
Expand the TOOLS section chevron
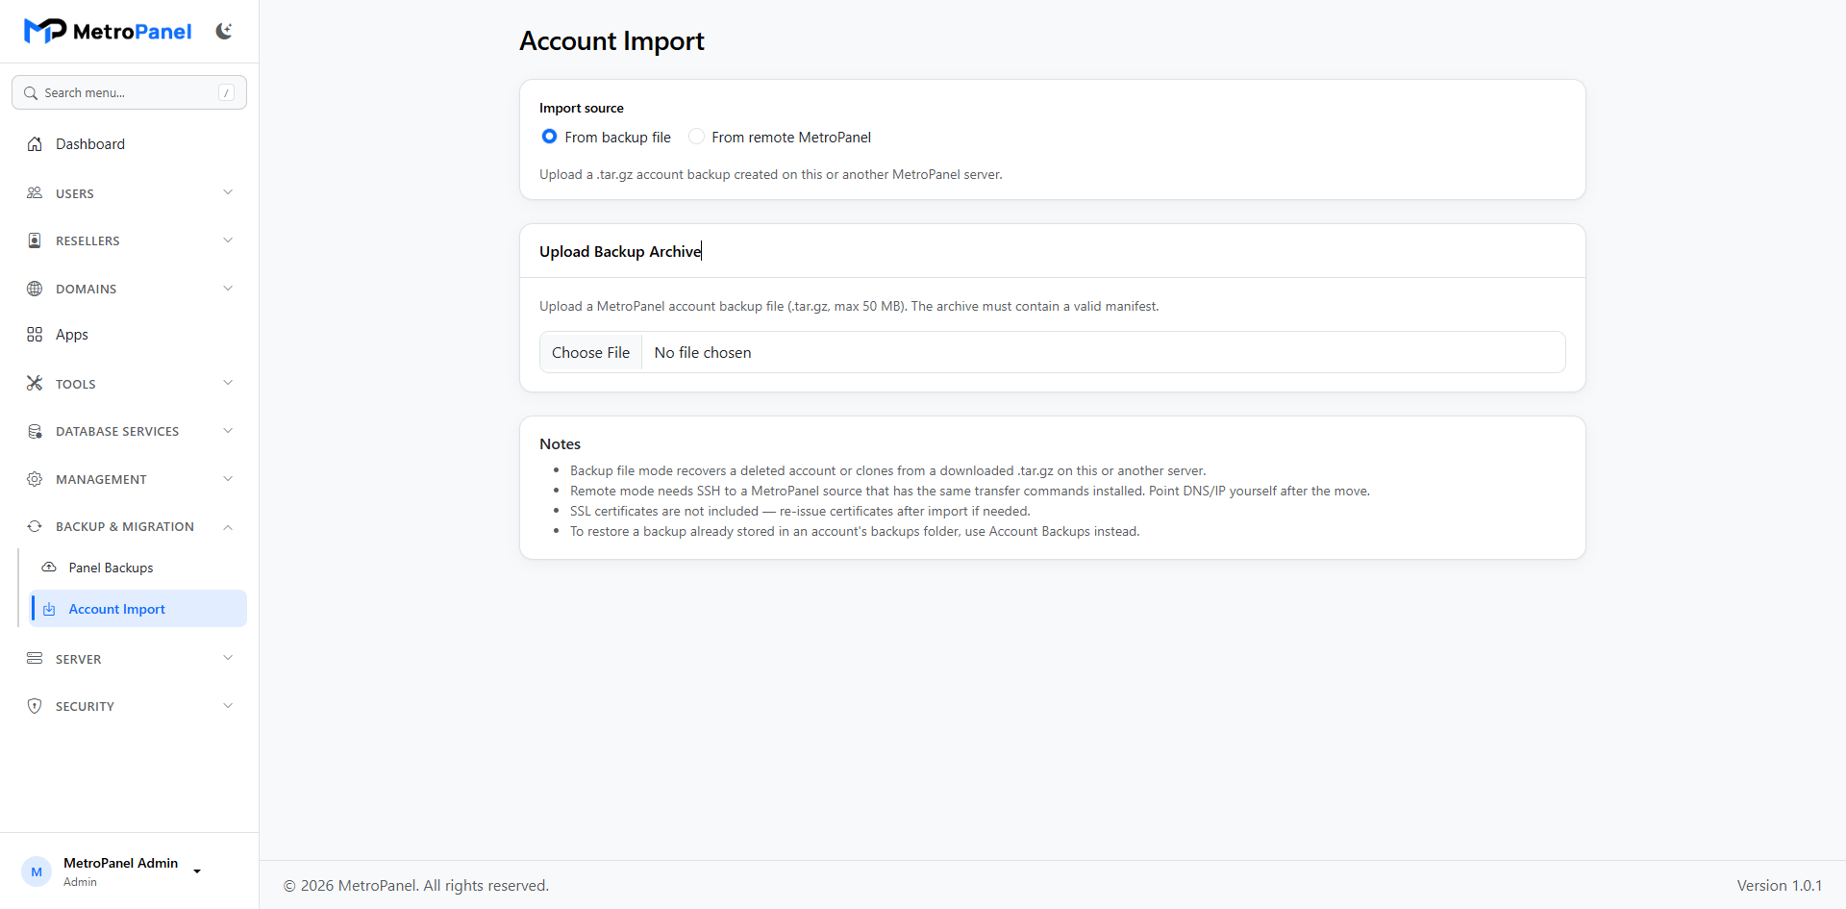pos(228,383)
